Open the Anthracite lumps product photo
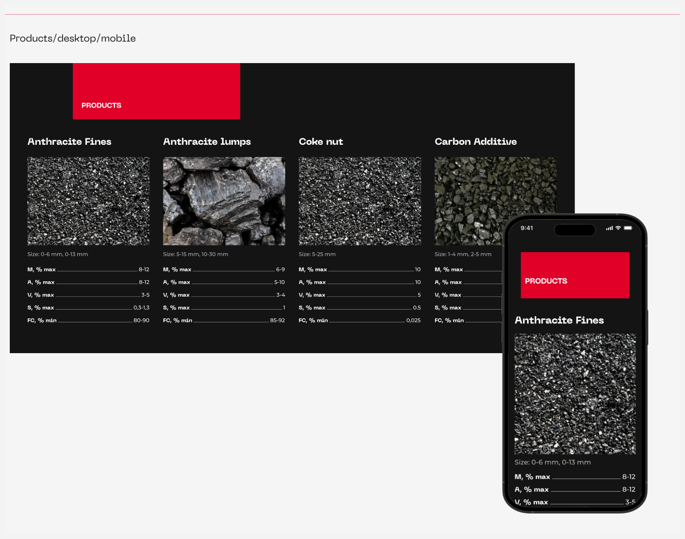Screen dimensions: 685x539 (x=224, y=201)
